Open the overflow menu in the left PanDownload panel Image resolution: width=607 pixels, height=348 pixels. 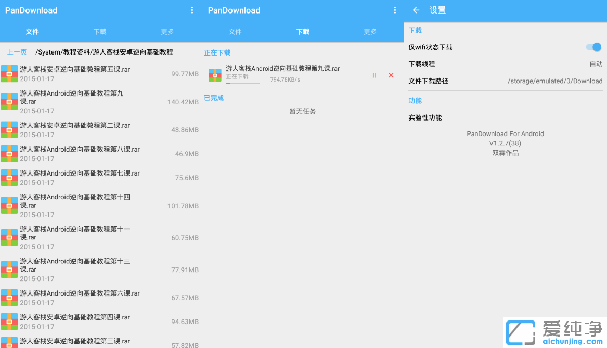(x=192, y=10)
